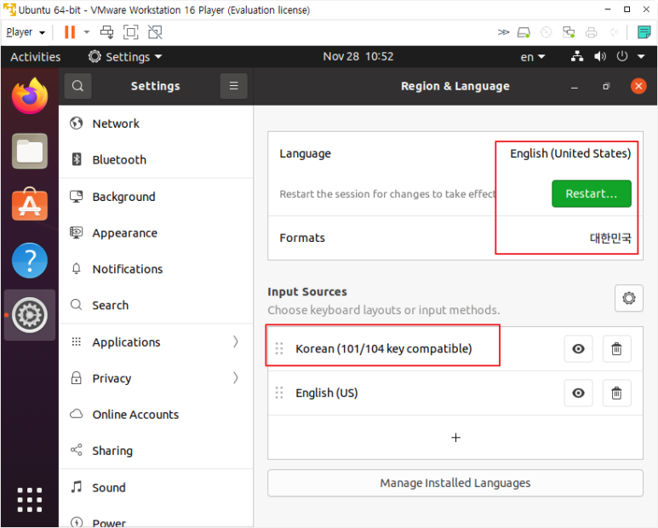Click Send Ctrl+Alt+Del VMware toolbar icon
The width and height of the screenshot is (658, 528).
(x=106, y=32)
